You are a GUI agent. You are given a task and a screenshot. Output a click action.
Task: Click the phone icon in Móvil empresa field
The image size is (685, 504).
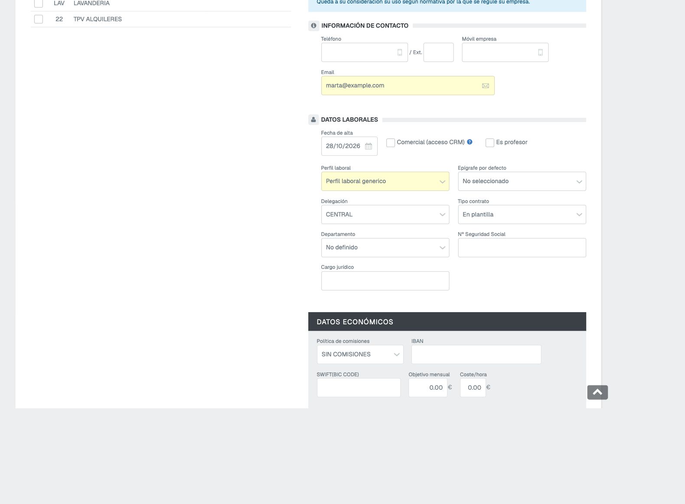click(x=541, y=52)
